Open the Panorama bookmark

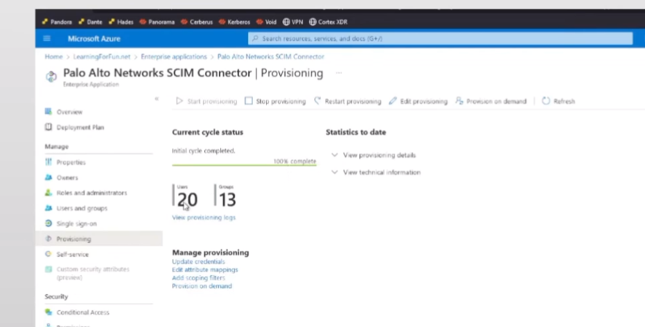(157, 21)
